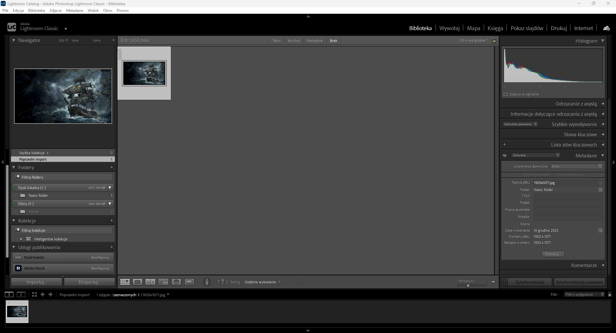The height and width of the screenshot is (333, 616).
Task: Open the Domyślne metadata set dropdown
Action: (x=535, y=155)
